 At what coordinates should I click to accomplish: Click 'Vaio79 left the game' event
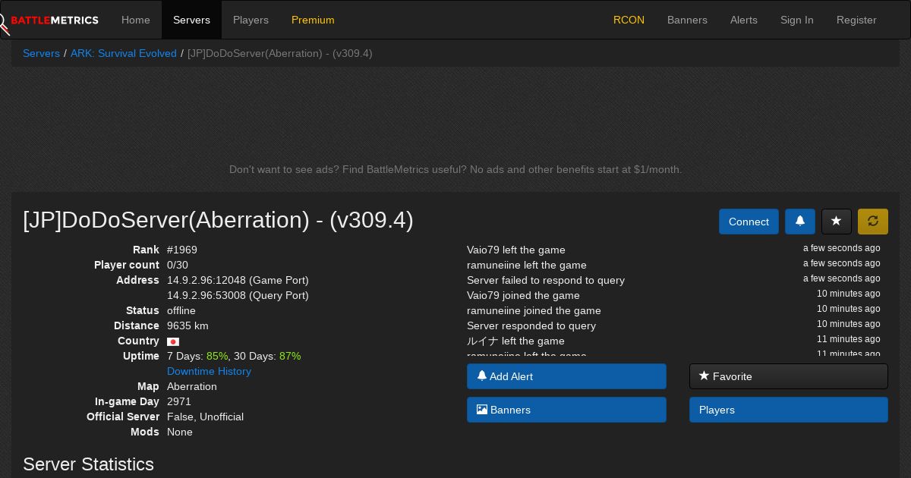516,250
